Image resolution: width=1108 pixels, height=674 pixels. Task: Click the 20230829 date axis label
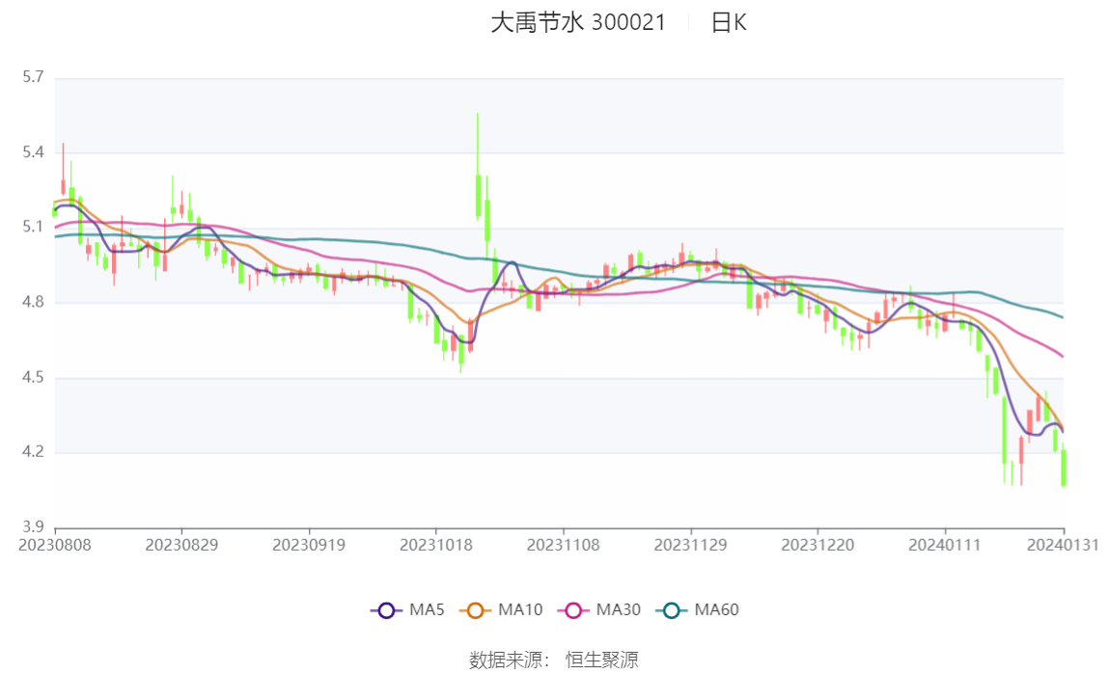pyautogui.click(x=181, y=546)
